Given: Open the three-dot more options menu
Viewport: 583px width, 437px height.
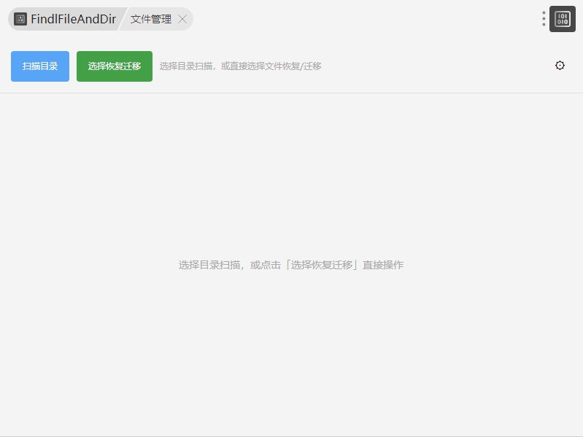Looking at the screenshot, I should 544,19.
